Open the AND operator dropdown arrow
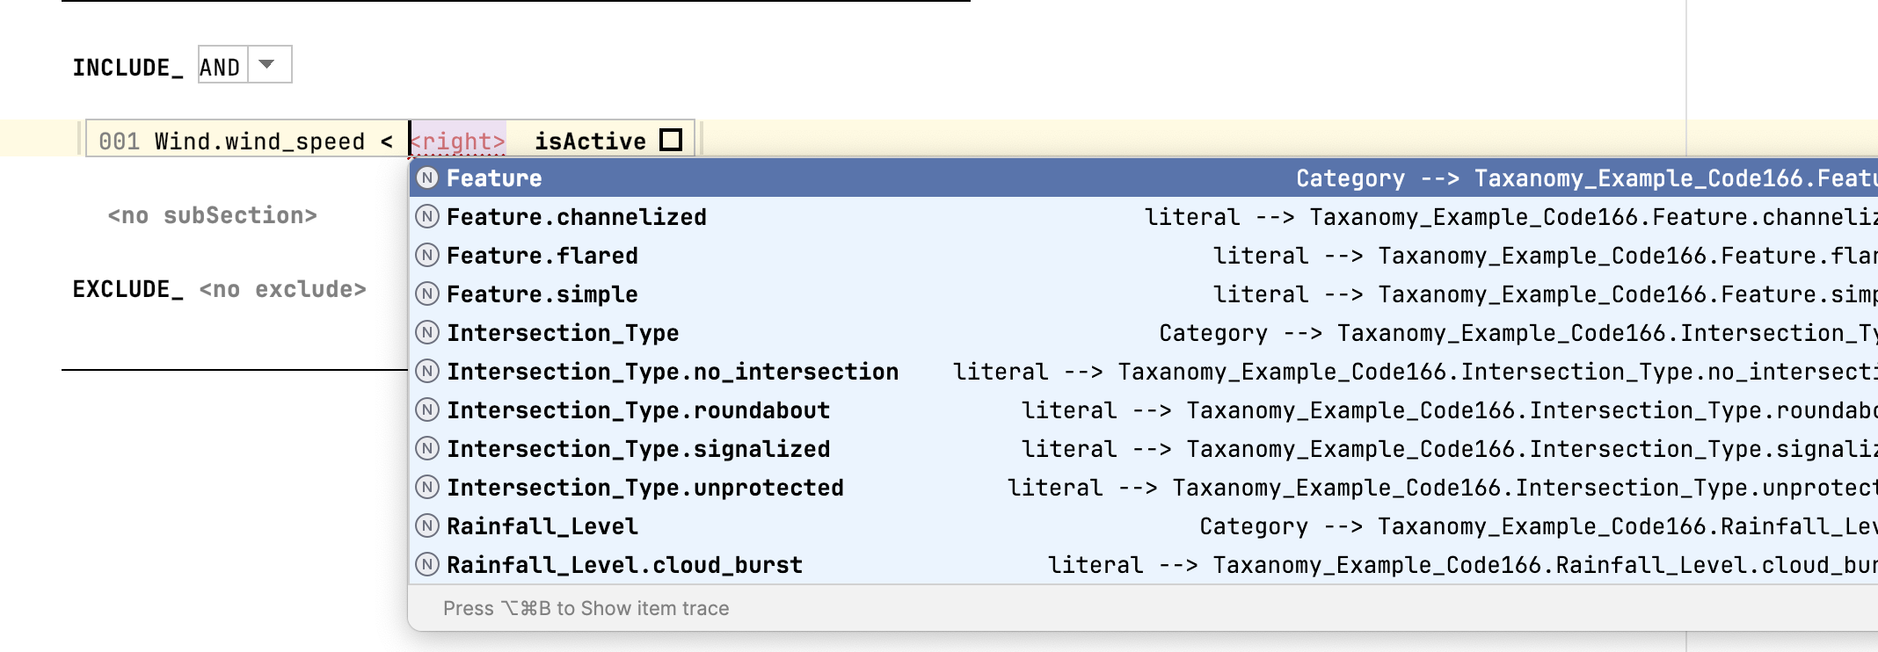The height and width of the screenshot is (652, 1878). pos(267,65)
